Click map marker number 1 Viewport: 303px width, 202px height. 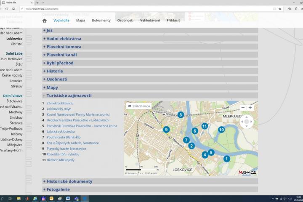226,159
